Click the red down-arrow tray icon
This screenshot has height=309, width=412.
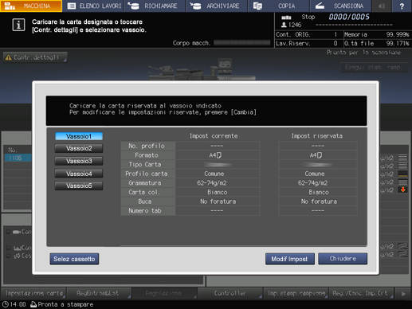(x=402, y=190)
